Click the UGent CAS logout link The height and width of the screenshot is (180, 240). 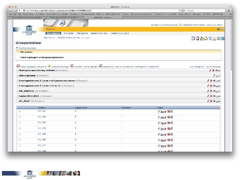click(x=214, y=25)
